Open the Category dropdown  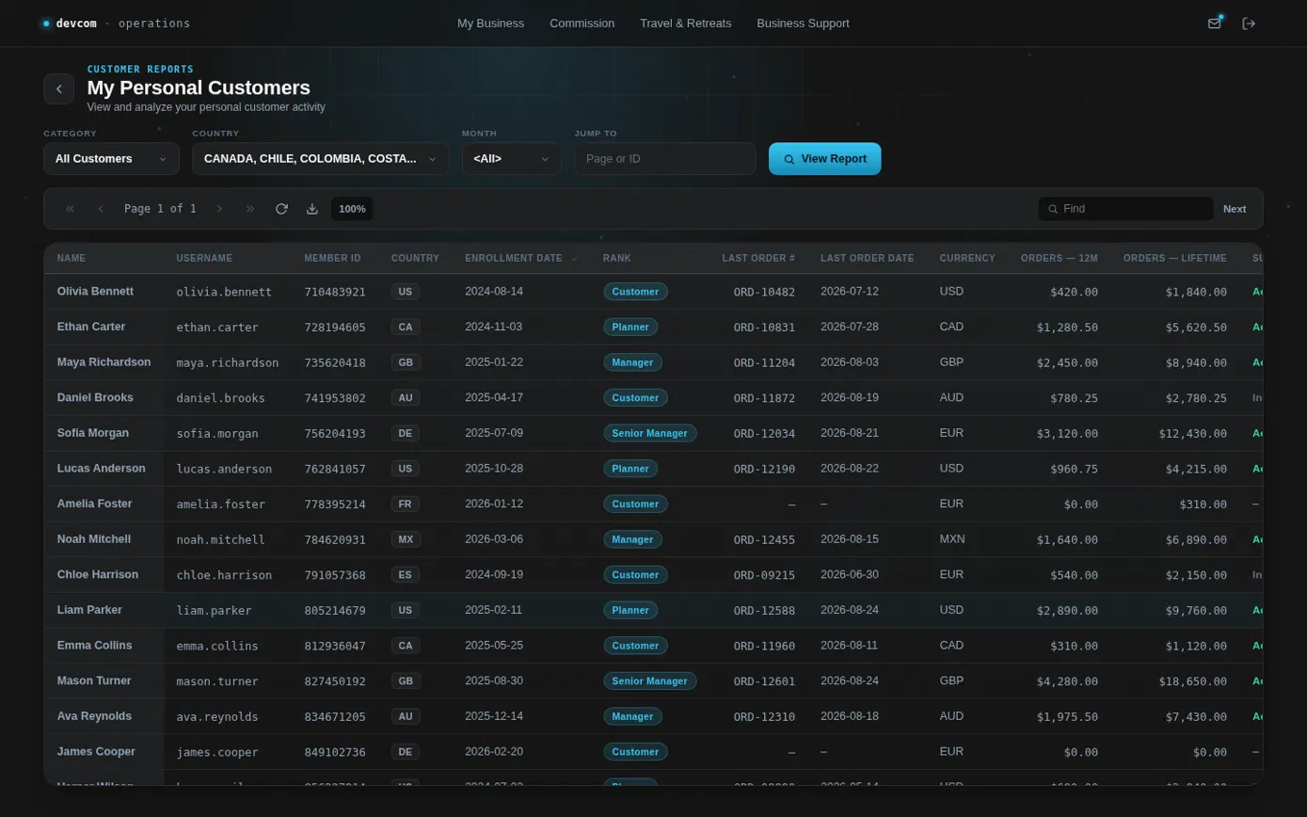[111, 158]
